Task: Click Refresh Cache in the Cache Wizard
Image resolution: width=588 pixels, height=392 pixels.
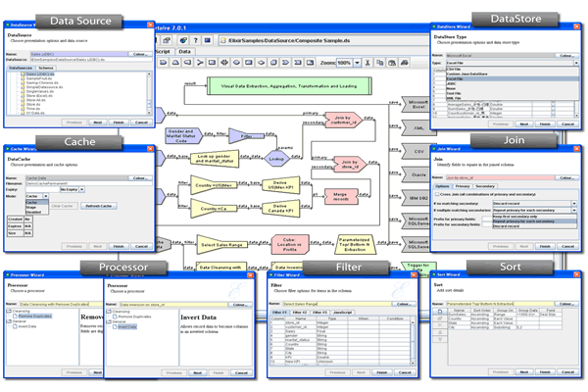Action: 99,206
